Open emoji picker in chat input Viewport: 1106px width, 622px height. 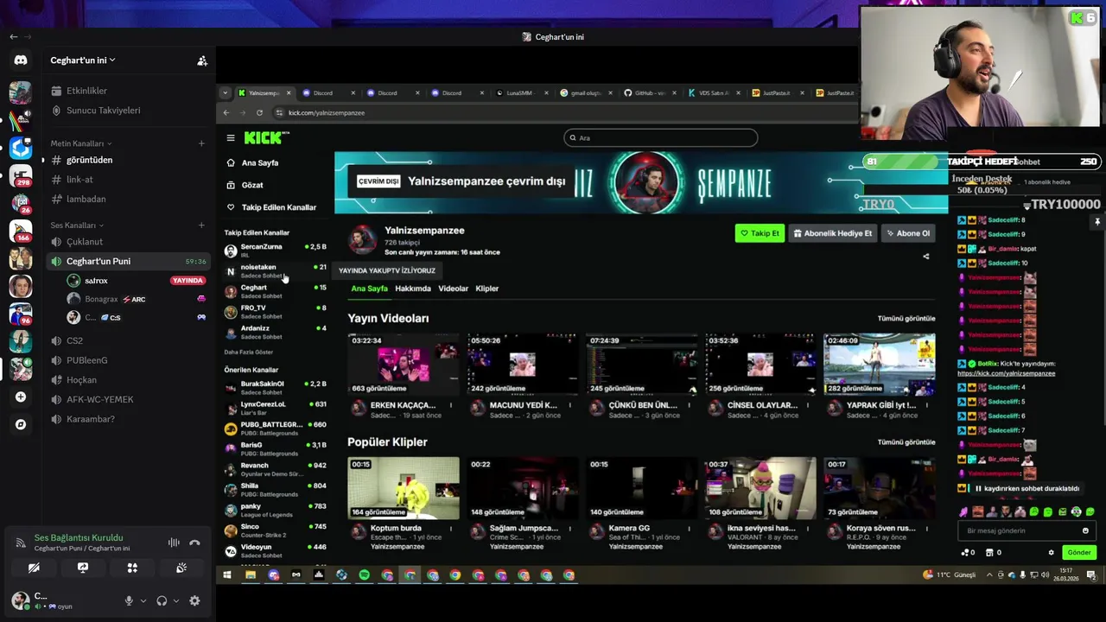(x=1086, y=530)
